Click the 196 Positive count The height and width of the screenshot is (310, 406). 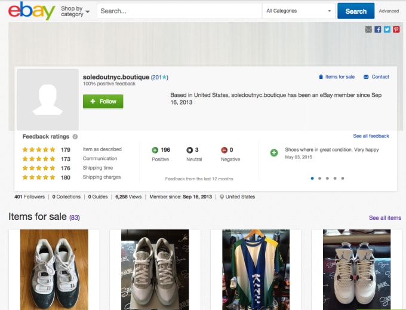(165, 150)
